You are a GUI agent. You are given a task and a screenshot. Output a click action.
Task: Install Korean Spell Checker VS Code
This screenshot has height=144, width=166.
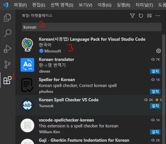[x=155, y=106]
